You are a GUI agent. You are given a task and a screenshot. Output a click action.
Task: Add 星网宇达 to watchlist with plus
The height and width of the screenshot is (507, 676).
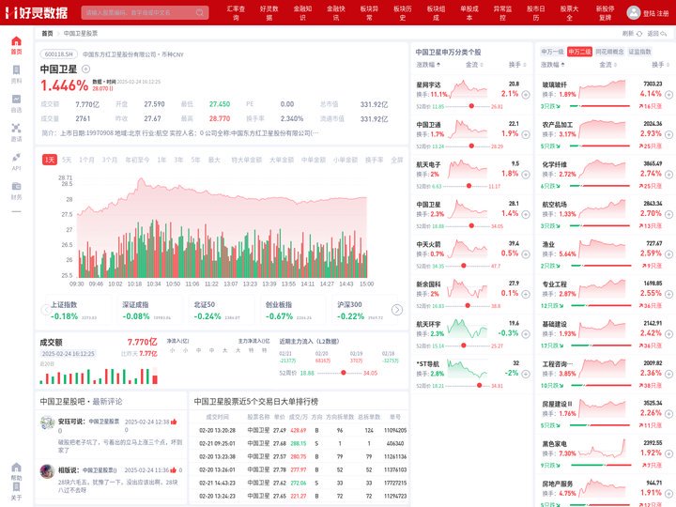pyautogui.click(x=526, y=95)
